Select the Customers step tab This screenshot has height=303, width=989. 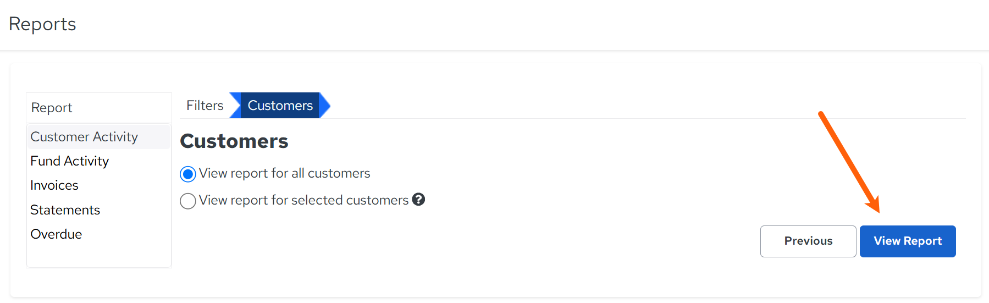280,106
